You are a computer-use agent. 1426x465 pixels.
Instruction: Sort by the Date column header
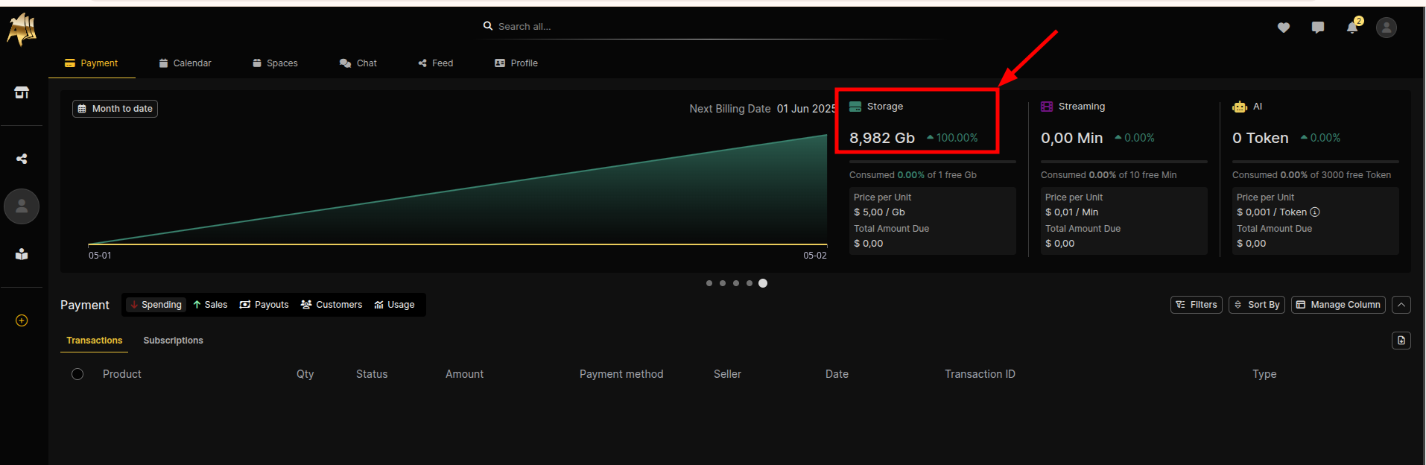pyautogui.click(x=837, y=374)
